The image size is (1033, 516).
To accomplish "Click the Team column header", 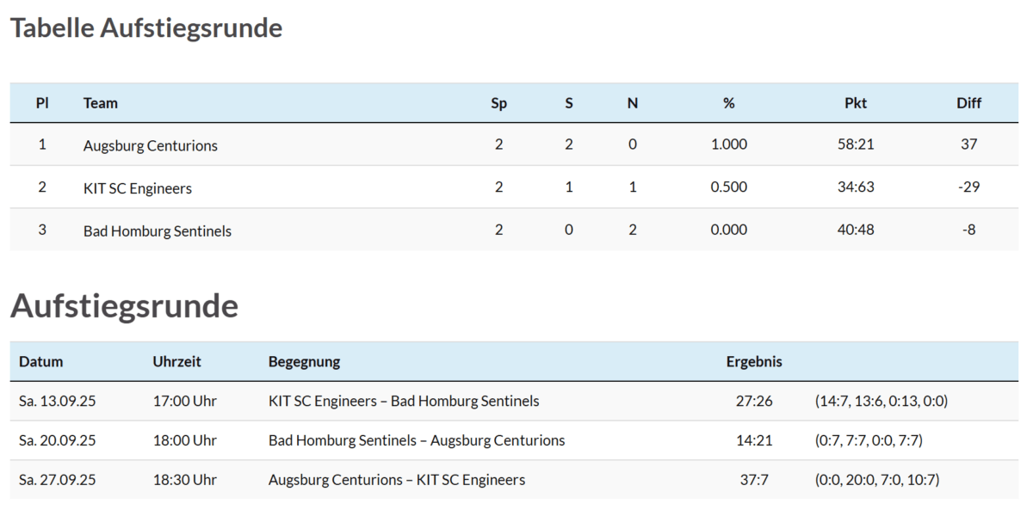I will click(100, 103).
